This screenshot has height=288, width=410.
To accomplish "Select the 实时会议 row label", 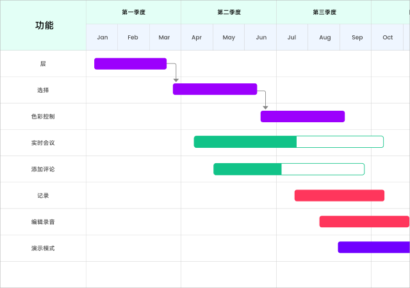I will point(43,143).
